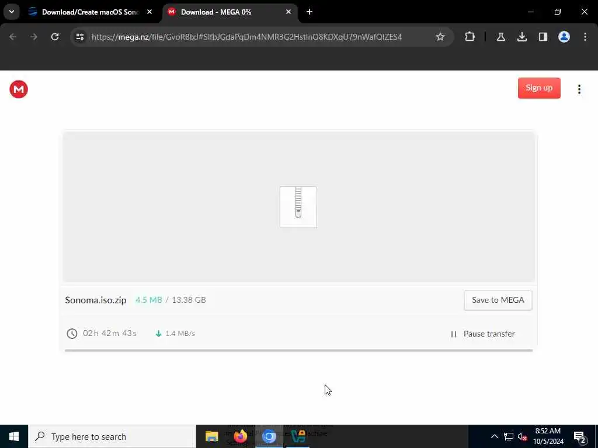Click the remaining-time clock icon
The width and height of the screenshot is (598, 448).
pos(72,334)
